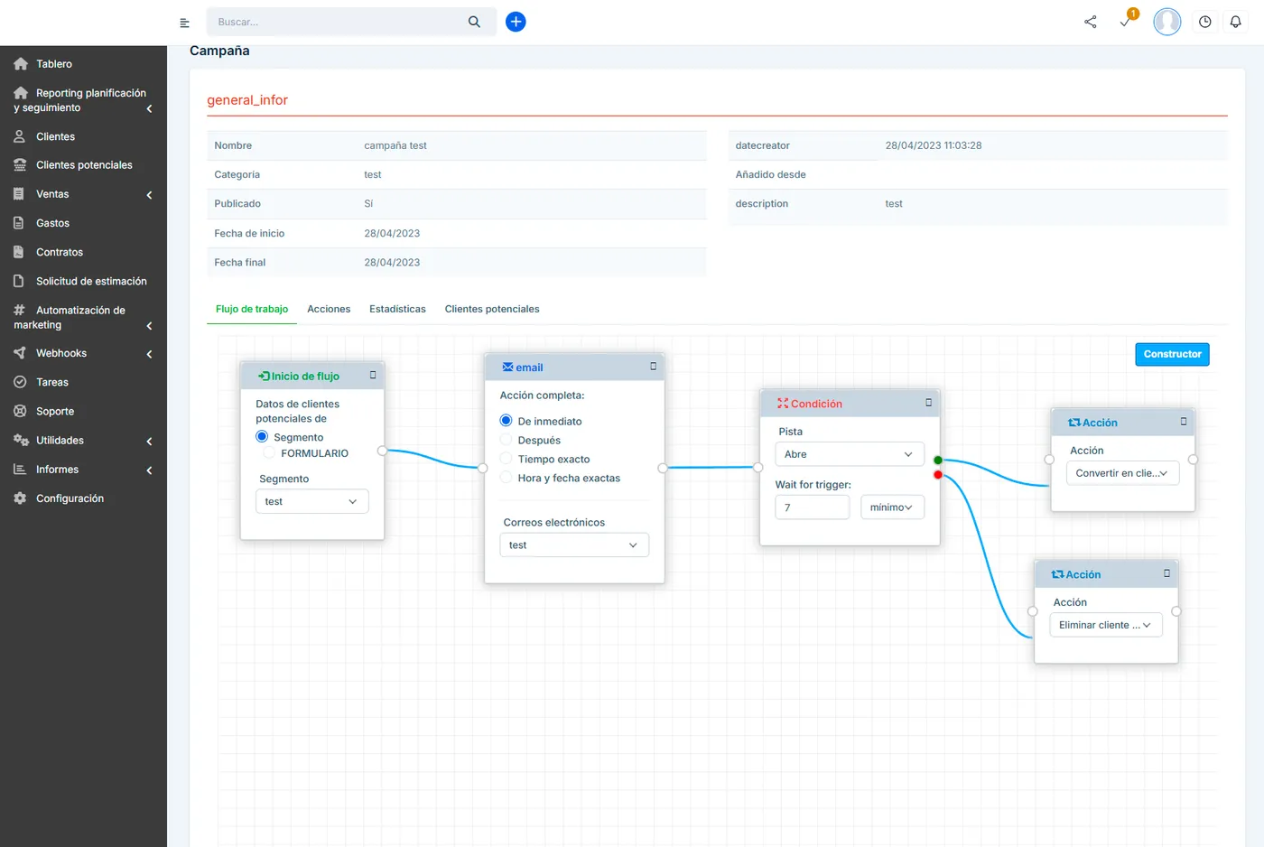The image size is (1264, 847).
Task: Click the Gastos document icon
Action: point(19,223)
